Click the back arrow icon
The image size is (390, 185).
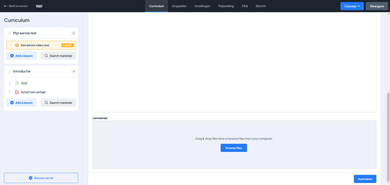pos(5,6)
